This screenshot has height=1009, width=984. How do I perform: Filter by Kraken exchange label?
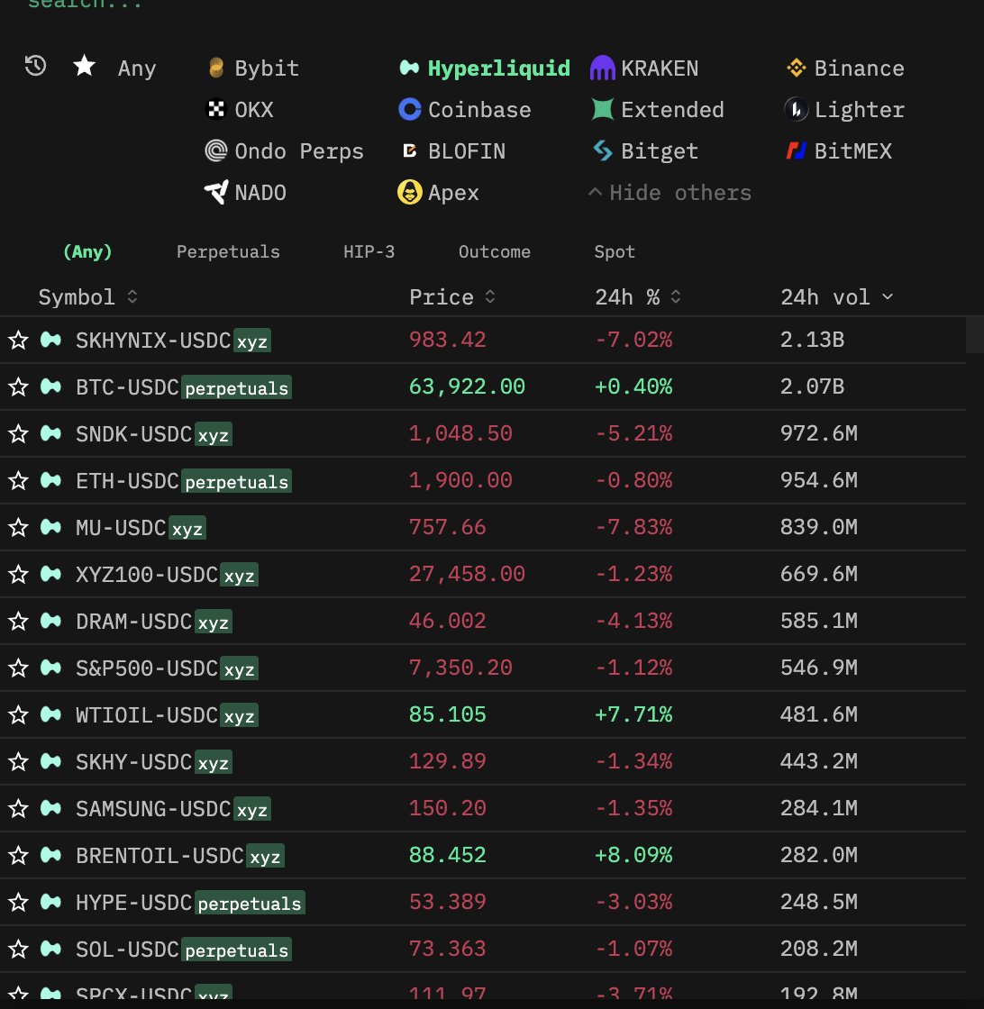(x=660, y=68)
